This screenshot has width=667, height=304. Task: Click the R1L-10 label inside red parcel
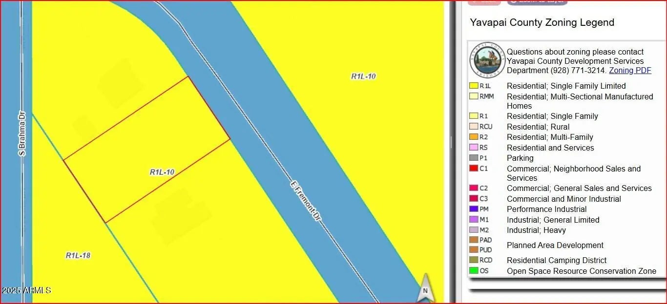point(162,172)
